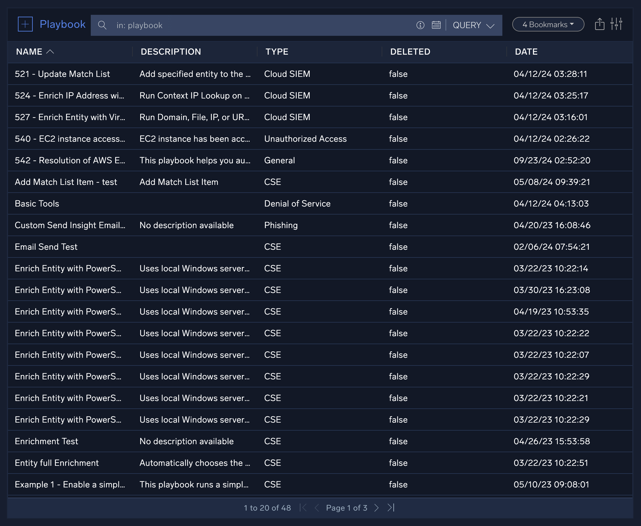
Task: Go to next page arrow
Action: 377,507
